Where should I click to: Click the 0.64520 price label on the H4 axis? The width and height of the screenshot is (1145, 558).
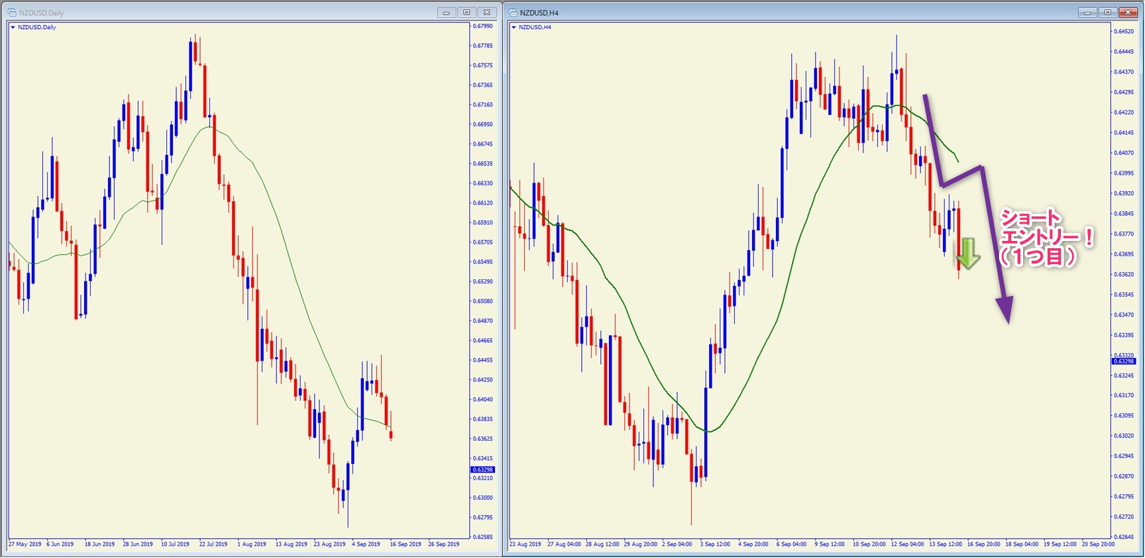click(x=1124, y=32)
